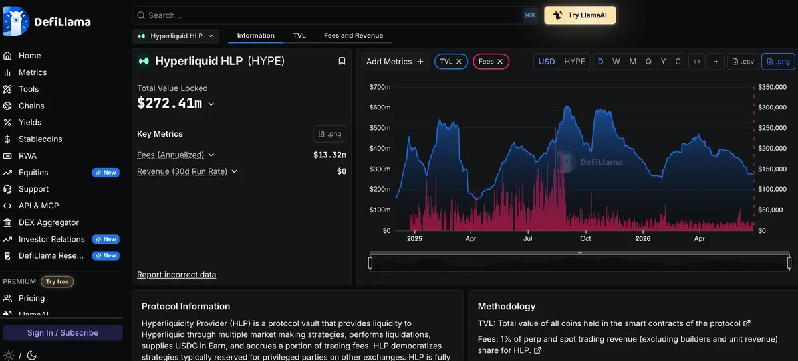Remove the Fees metric chip
This screenshot has width=798, height=361.
point(500,62)
